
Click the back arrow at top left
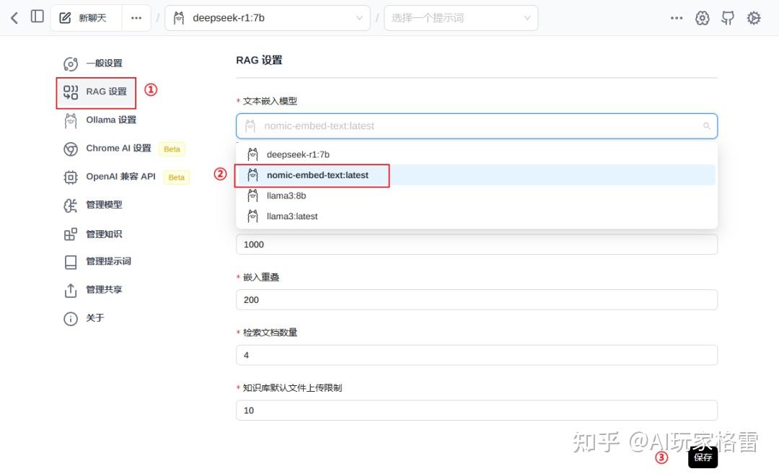13,17
